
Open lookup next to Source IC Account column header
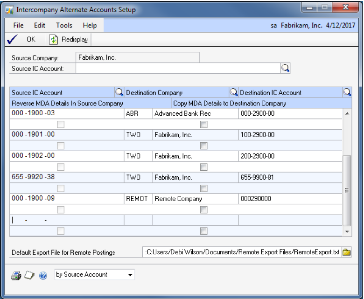pos(119,92)
